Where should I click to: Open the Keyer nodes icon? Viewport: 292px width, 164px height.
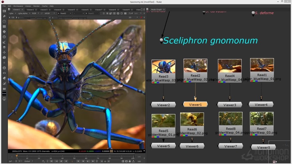click(4, 42)
